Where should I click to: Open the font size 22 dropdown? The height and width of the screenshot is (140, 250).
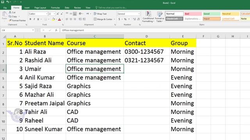[x=54, y=14]
